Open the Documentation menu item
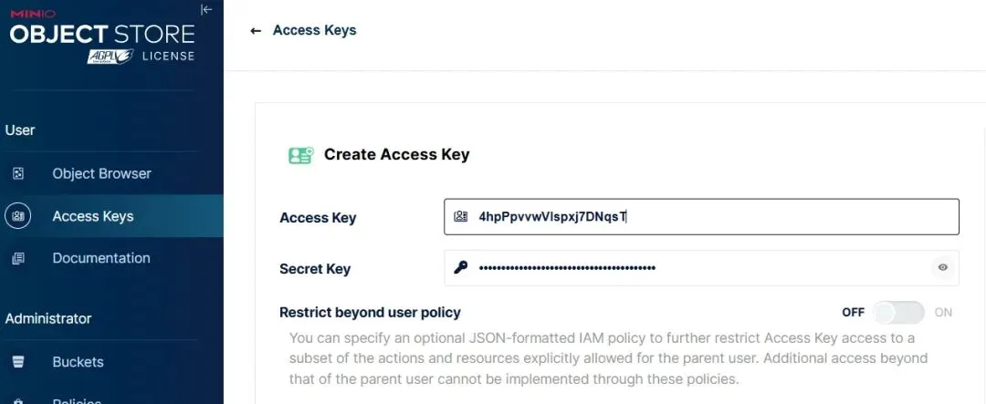The image size is (986, 404). pyautogui.click(x=101, y=258)
